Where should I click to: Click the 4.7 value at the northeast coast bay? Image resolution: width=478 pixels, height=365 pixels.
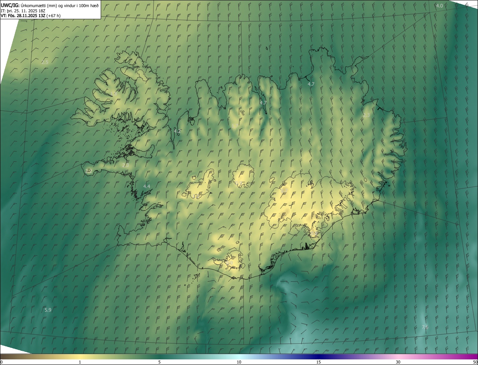(x=311, y=84)
